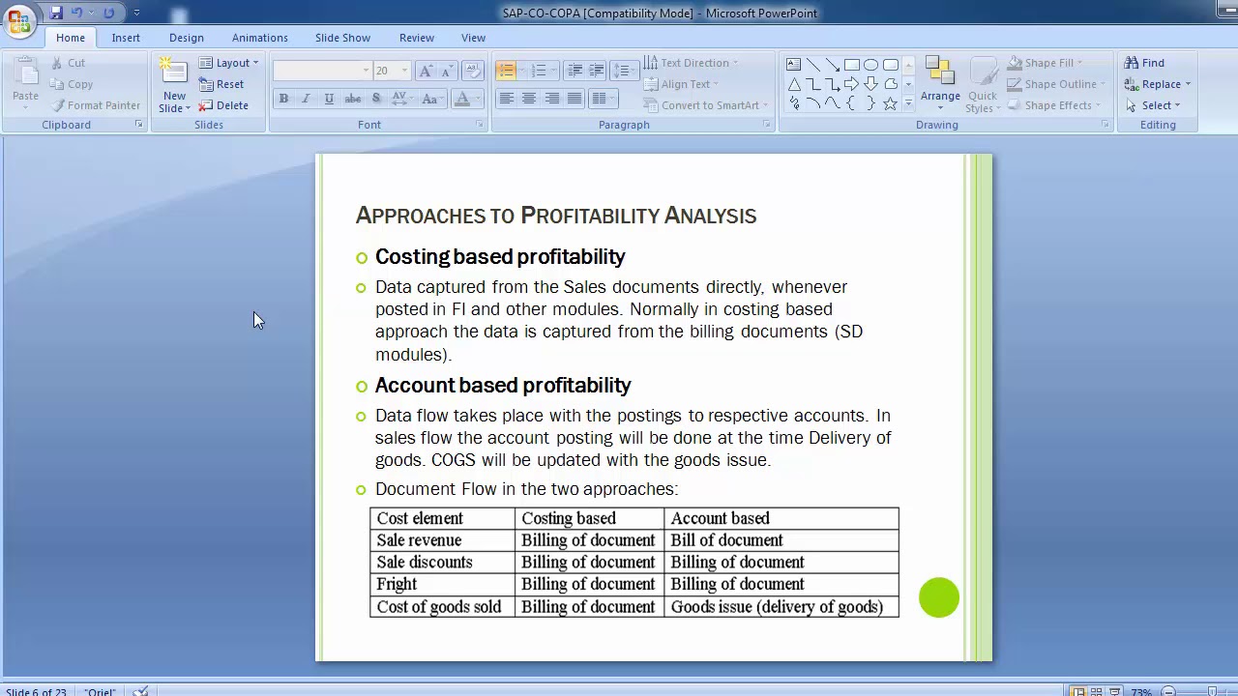Toggle italic formatting

[306, 99]
